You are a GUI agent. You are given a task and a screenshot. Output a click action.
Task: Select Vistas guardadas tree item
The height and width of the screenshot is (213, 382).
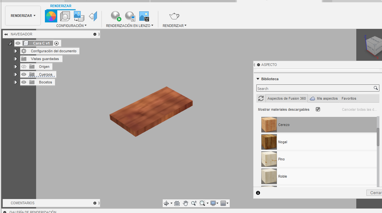point(45,59)
